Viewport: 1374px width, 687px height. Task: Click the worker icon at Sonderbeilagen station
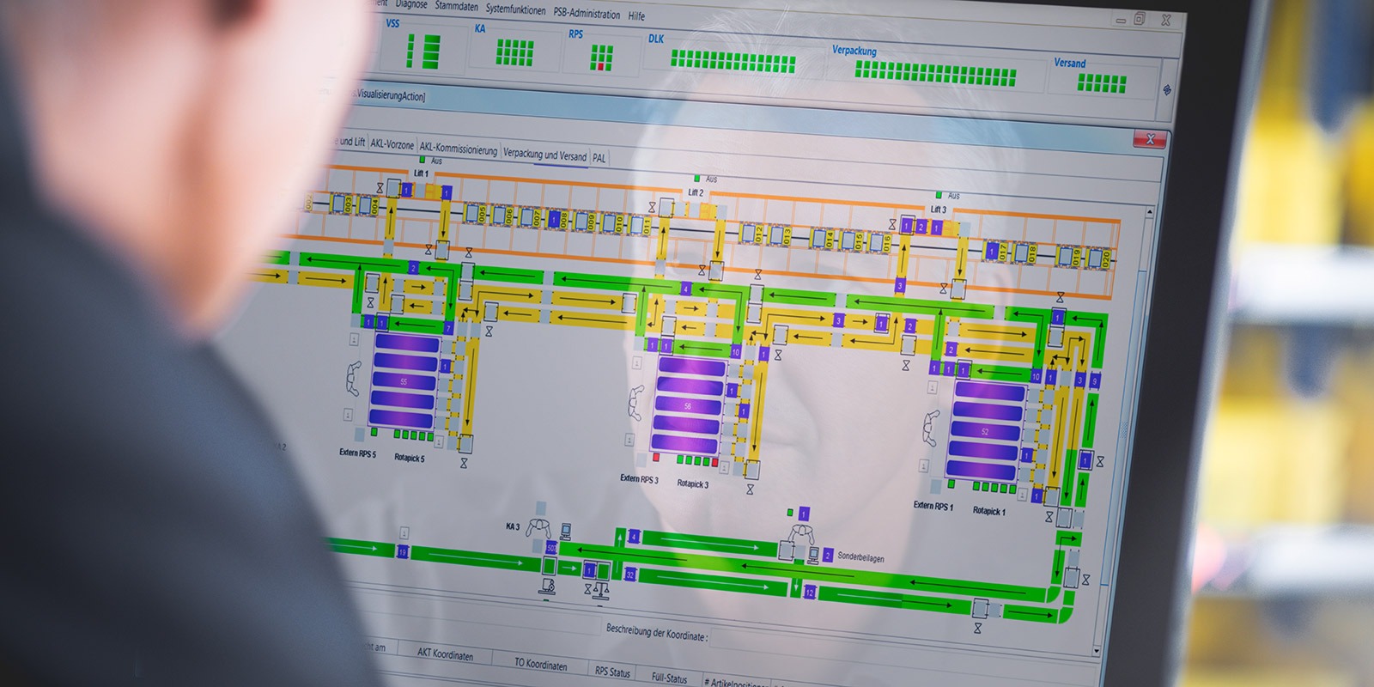coord(800,533)
